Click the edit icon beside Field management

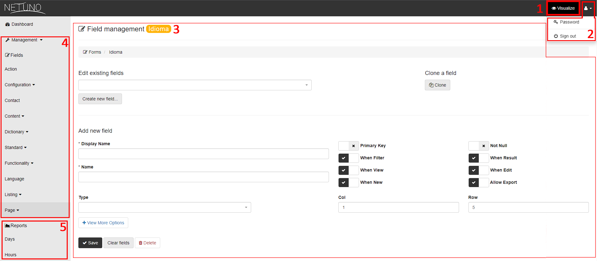tap(82, 29)
